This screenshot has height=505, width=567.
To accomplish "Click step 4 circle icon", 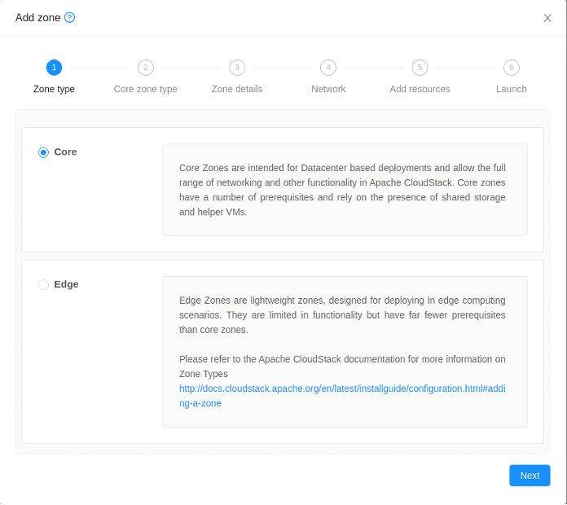I will [328, 68].
